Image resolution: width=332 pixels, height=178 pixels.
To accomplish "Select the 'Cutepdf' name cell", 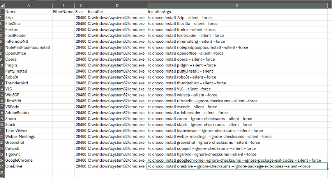I will pyautogui.click(x=28, y=148).
